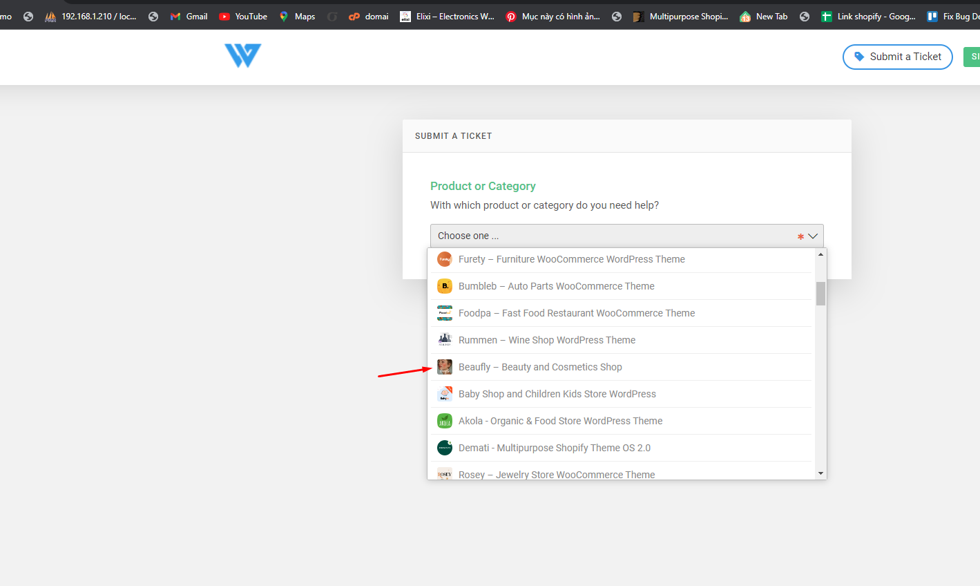This screenshot has height=586, width=980.
Task: Select the Furety Furniture WooCommerce theme option
Action: 621,259
